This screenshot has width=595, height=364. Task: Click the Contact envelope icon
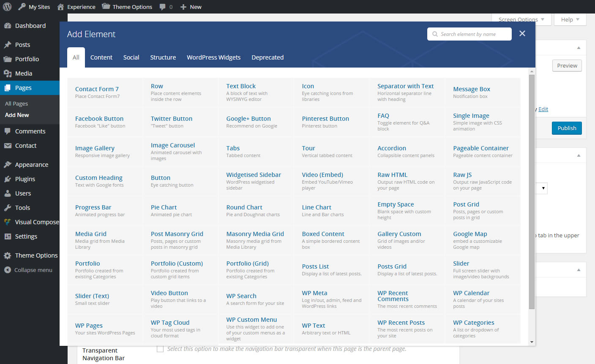tap(8, 146)
